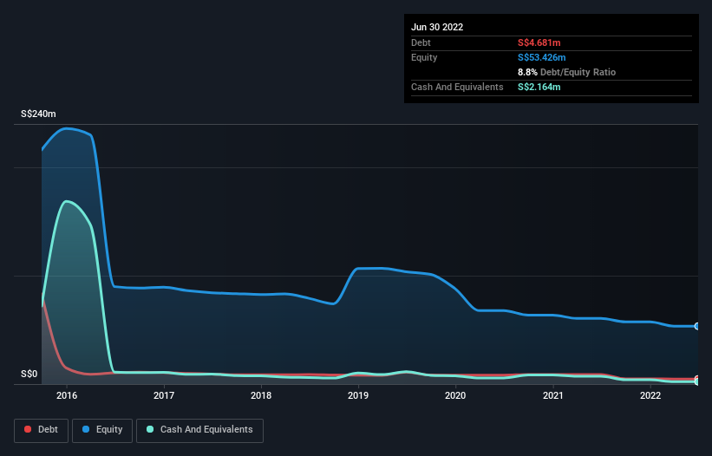The height and width of the screenshot is (456, 712).
Task: Click the equity peak near 2016
Action: point(67,128)
